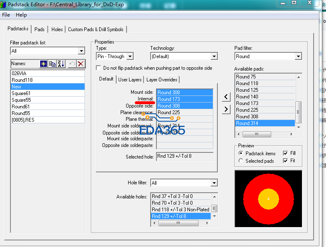Open the Layer Overrides tab
This screenshot has height=247, width=326.
pos(162,80)
